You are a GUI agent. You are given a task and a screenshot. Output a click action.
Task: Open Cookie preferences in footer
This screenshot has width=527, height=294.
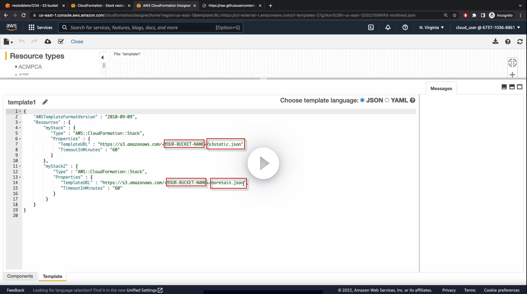pos(502,290)
